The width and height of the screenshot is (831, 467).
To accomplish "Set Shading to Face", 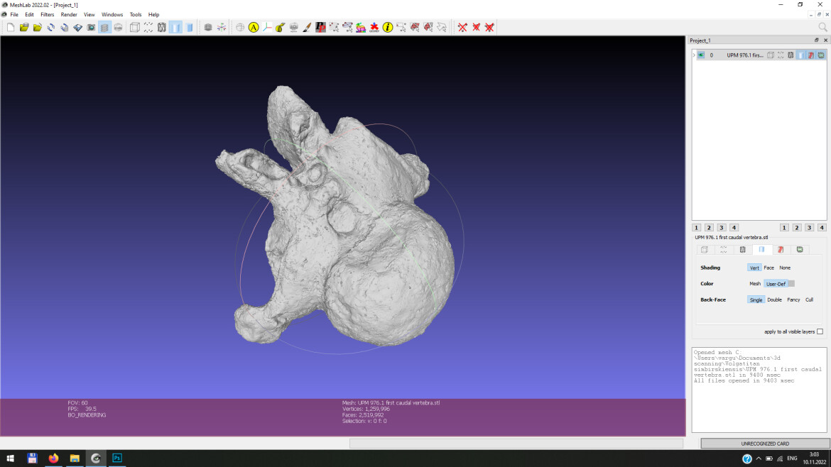I will pos(768,268).
